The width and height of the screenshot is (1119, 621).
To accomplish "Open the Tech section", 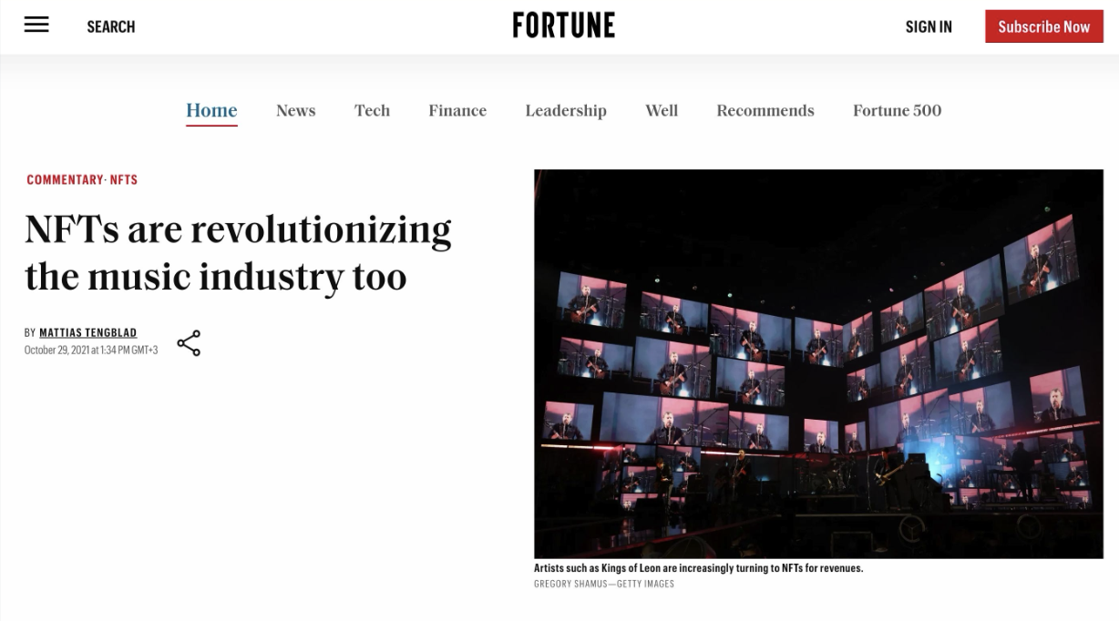I will pyautogui.click(x=372, y=111).
